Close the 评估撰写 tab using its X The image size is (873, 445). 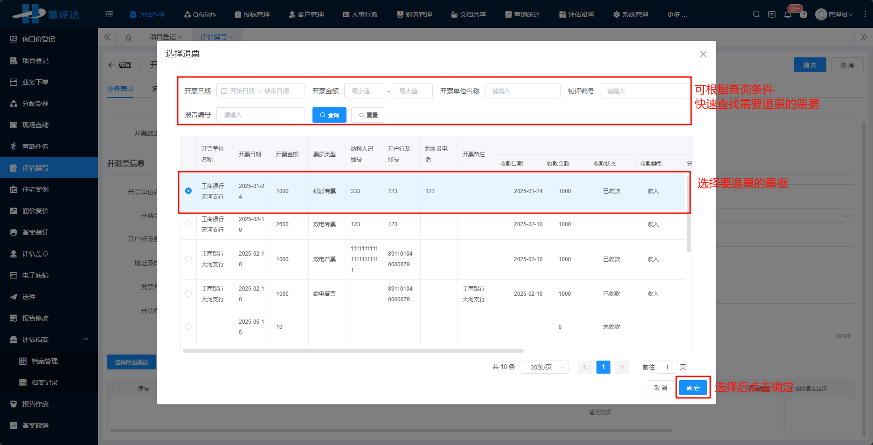(x=231, y=37)
